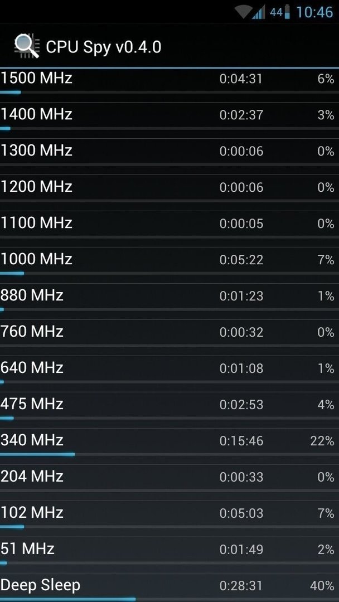The height and width of the screenshot is (602, 339).
Task: Tap the 10:46 clock in status bar
Action: 314,12
